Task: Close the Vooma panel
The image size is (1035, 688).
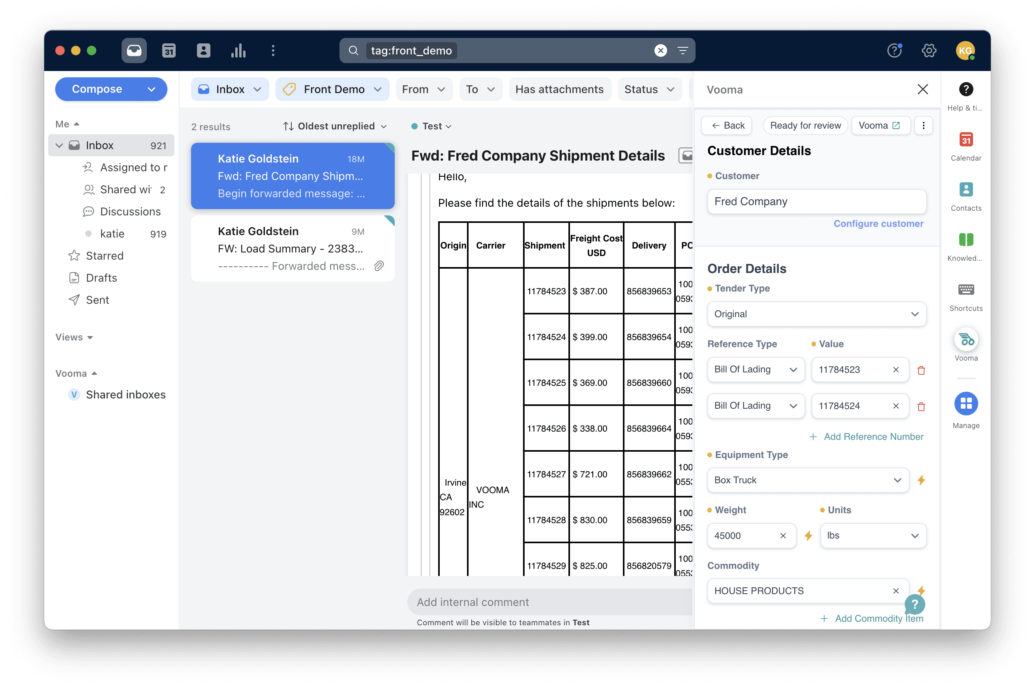Action: 922,89
